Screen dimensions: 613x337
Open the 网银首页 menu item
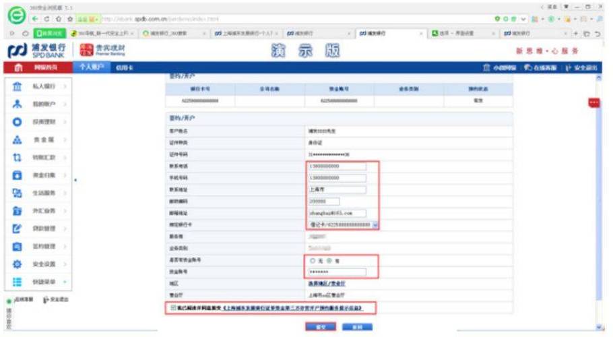pos(45,67)
